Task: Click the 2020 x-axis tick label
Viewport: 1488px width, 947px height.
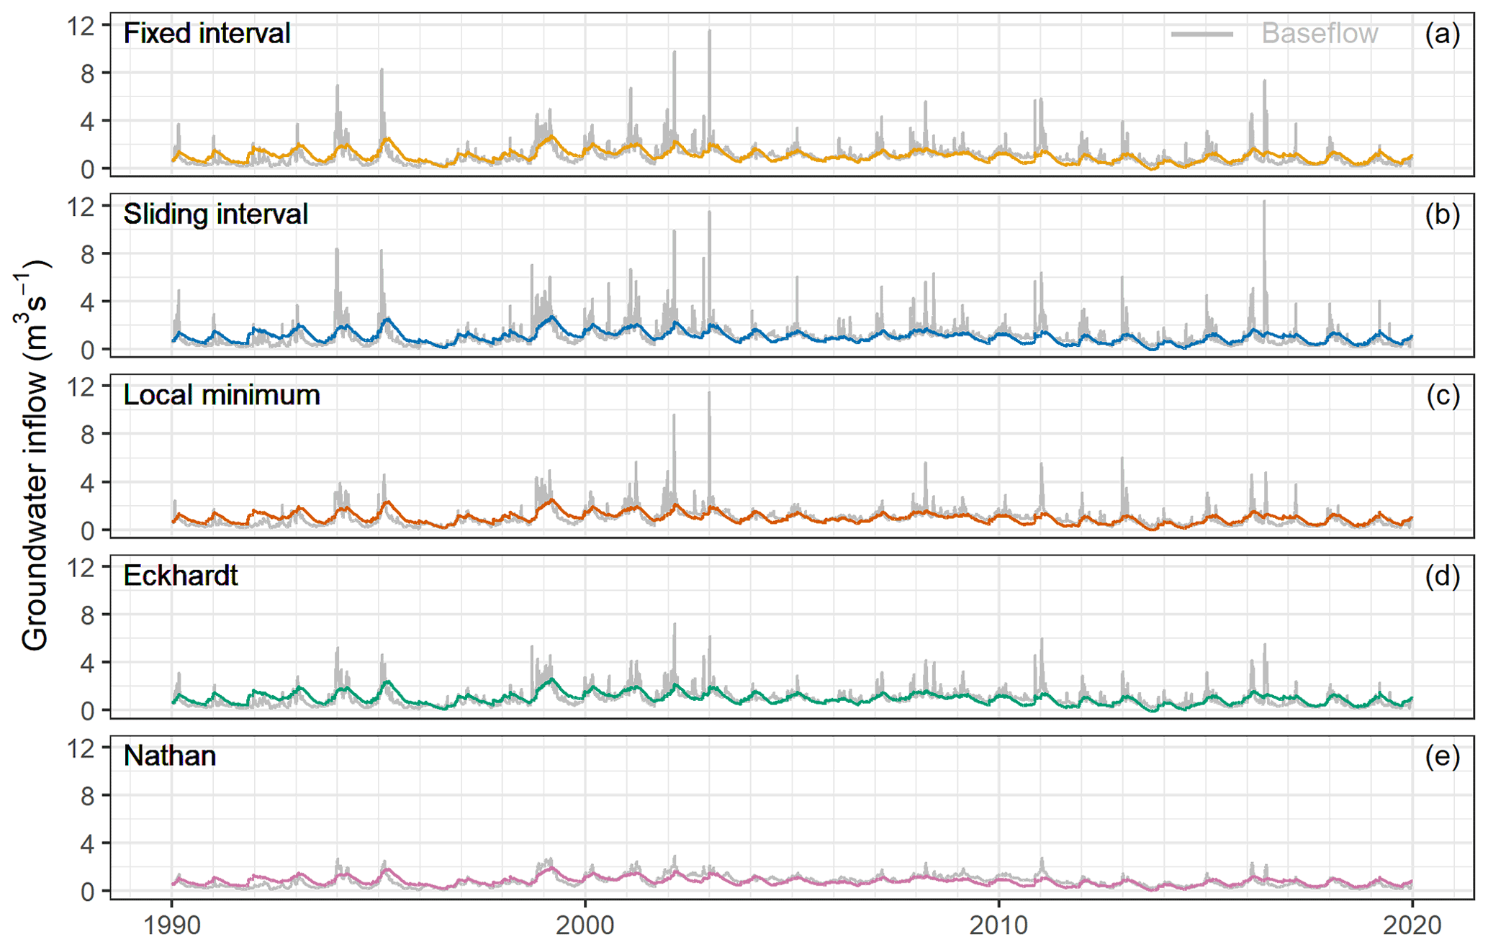Action: pos(1412,925)
